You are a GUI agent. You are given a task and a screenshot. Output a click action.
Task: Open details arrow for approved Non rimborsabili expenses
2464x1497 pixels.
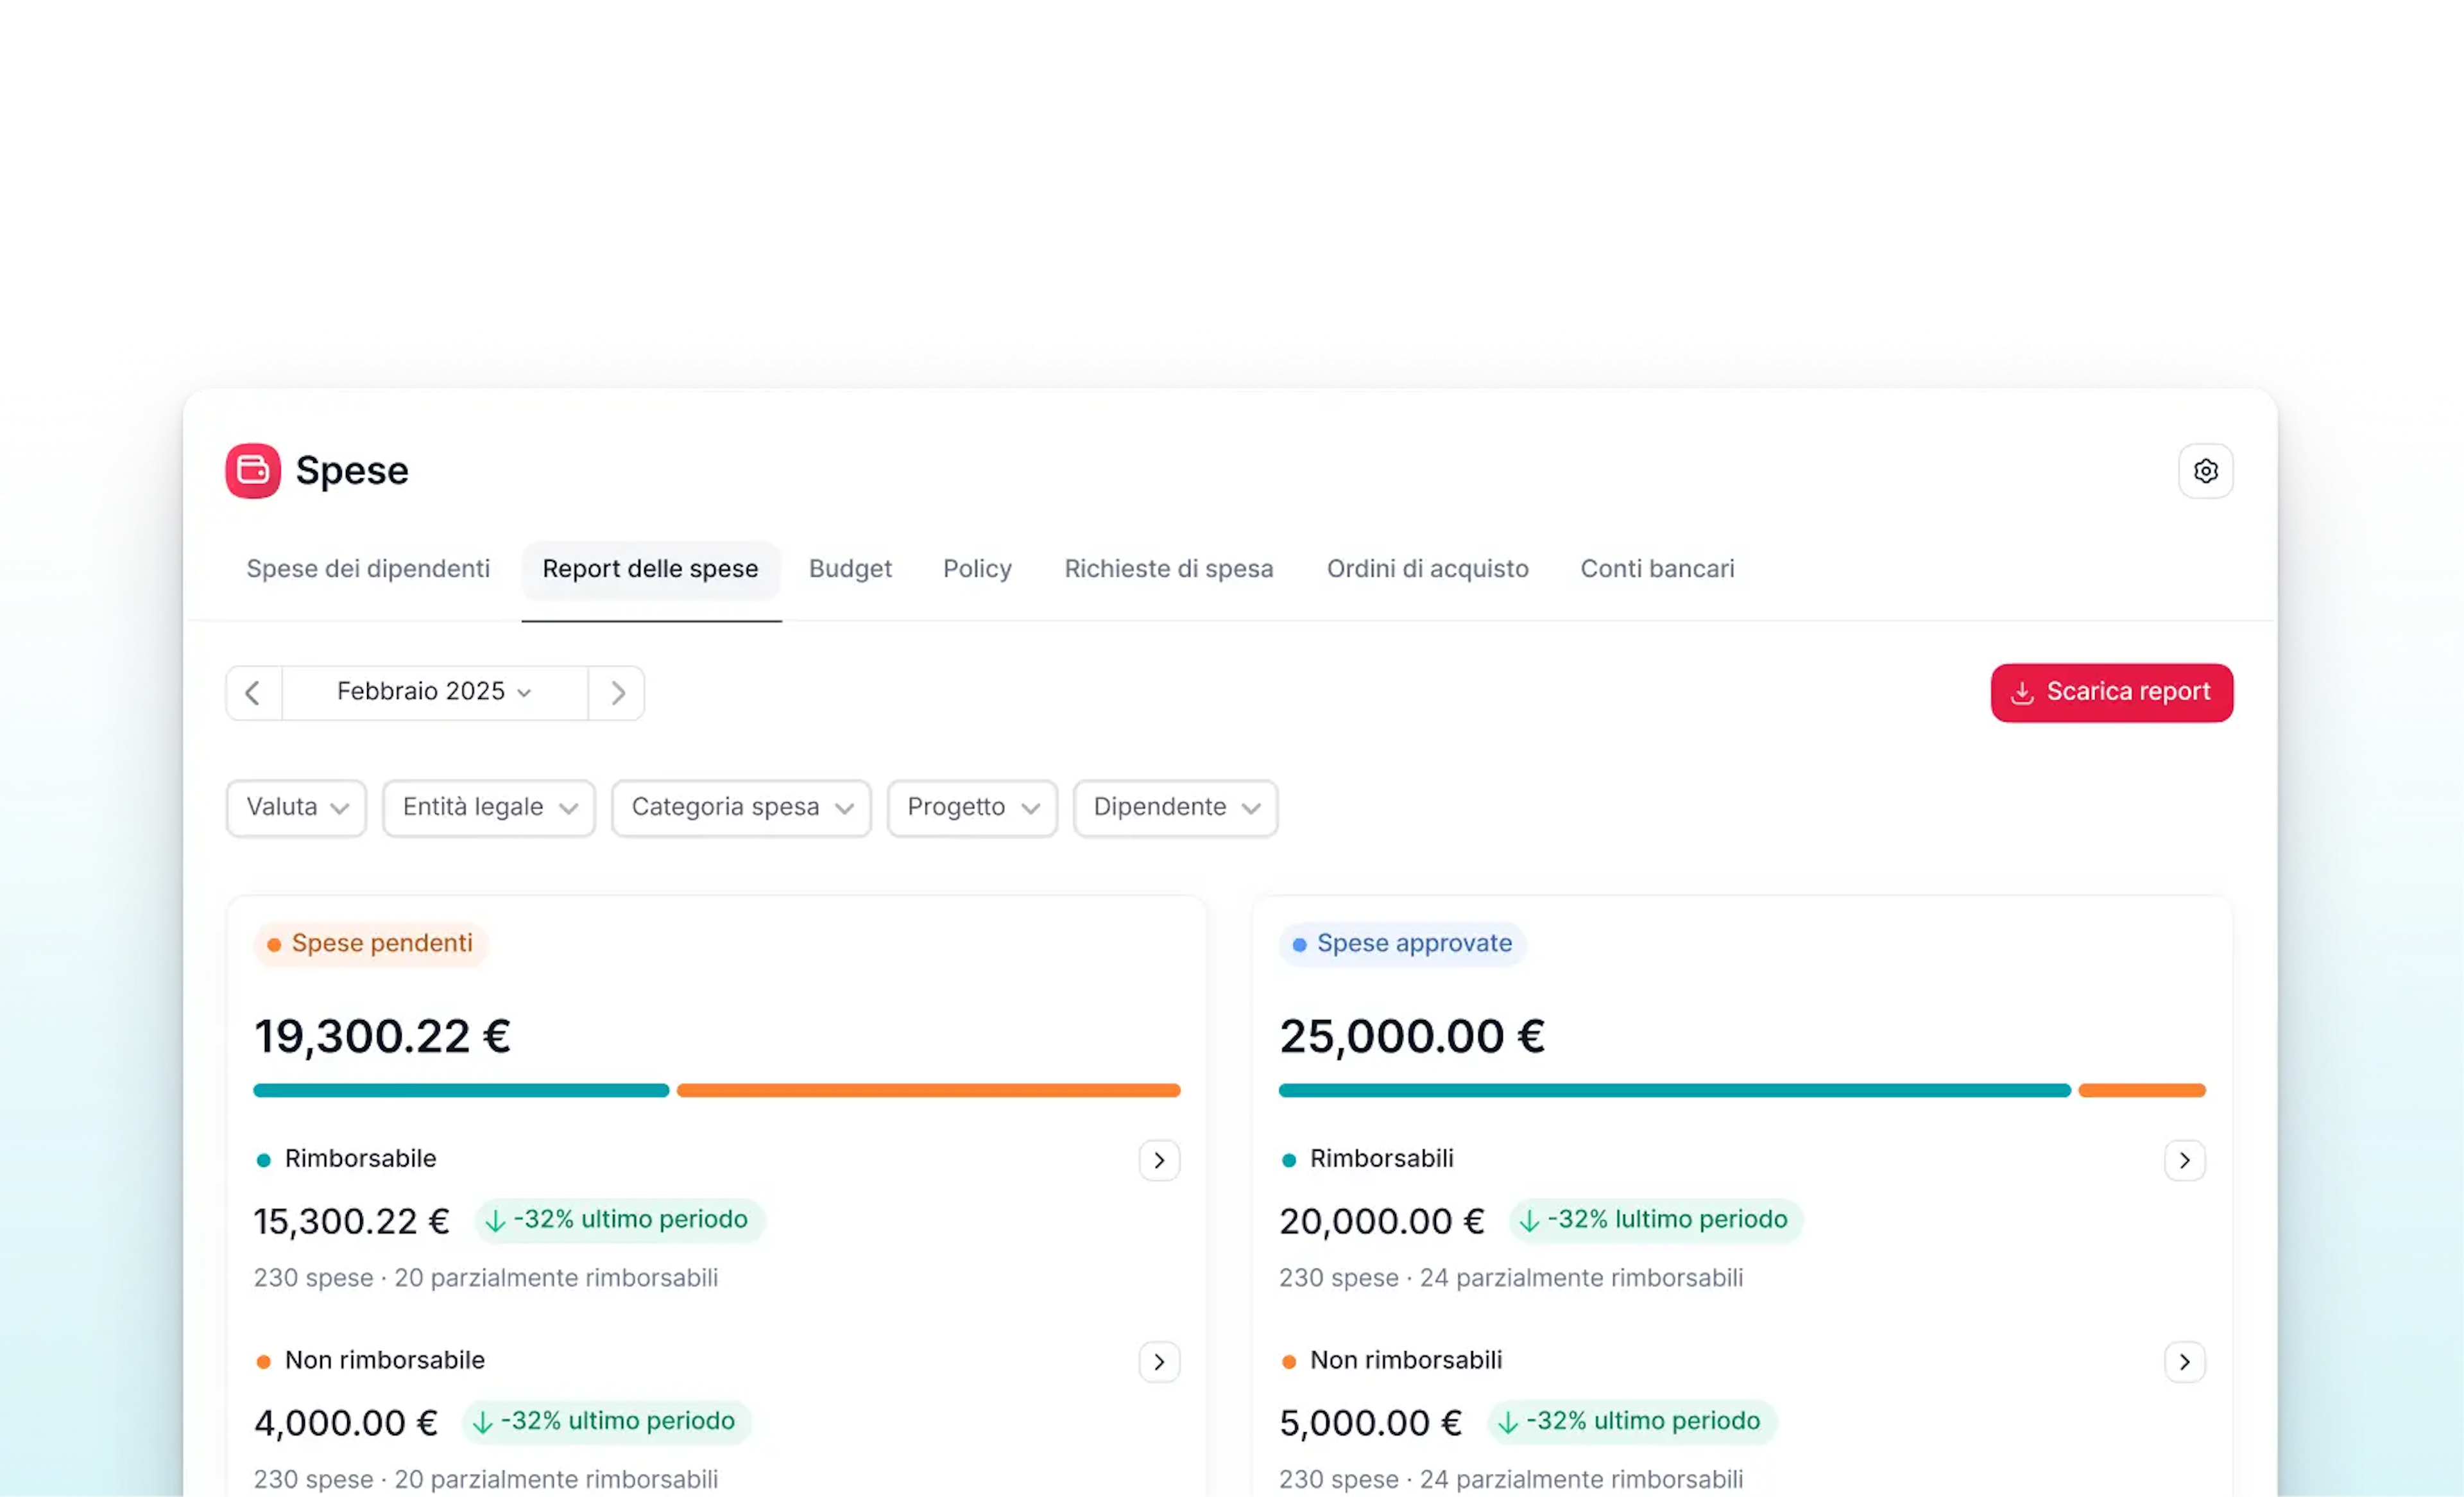(x=2184, y=1362)
